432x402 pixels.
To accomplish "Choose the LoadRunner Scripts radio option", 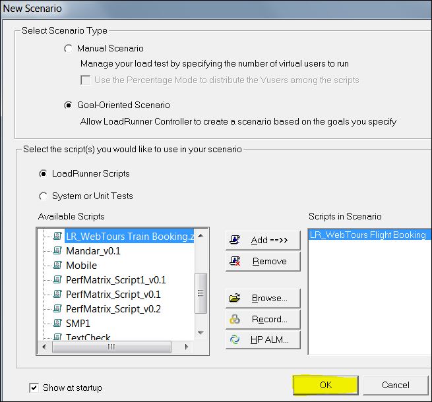I will tap(43, 174).
